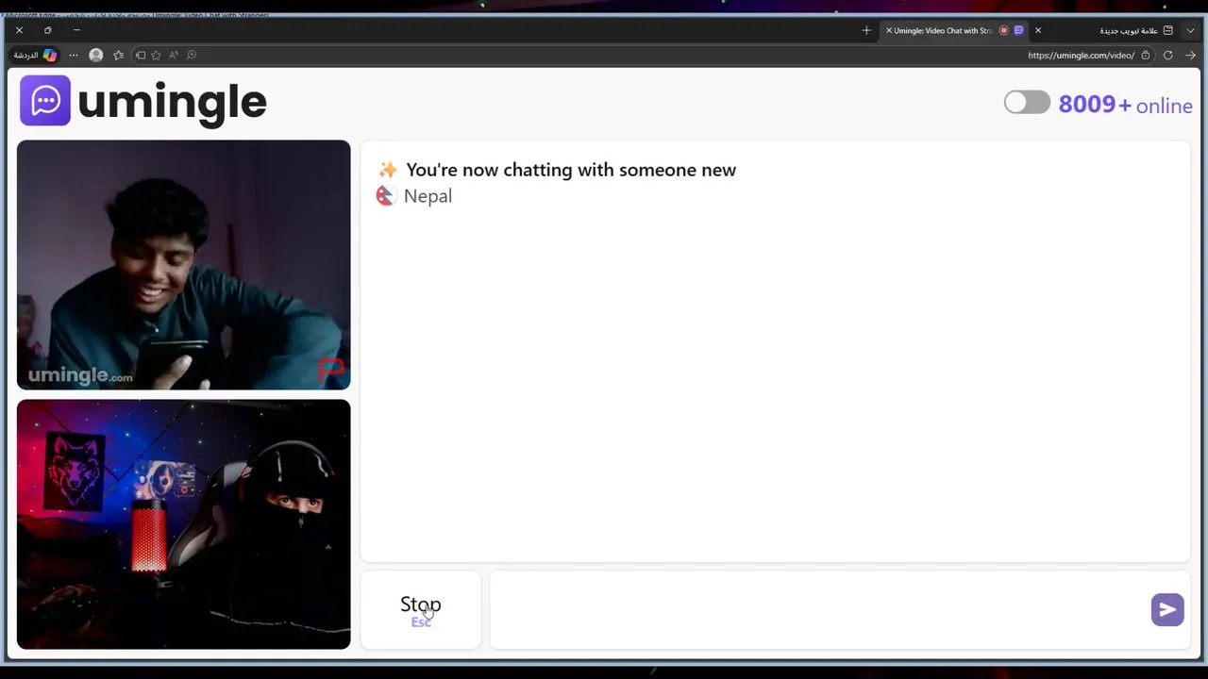Reload the page with refresh icon

point(1168,55)
